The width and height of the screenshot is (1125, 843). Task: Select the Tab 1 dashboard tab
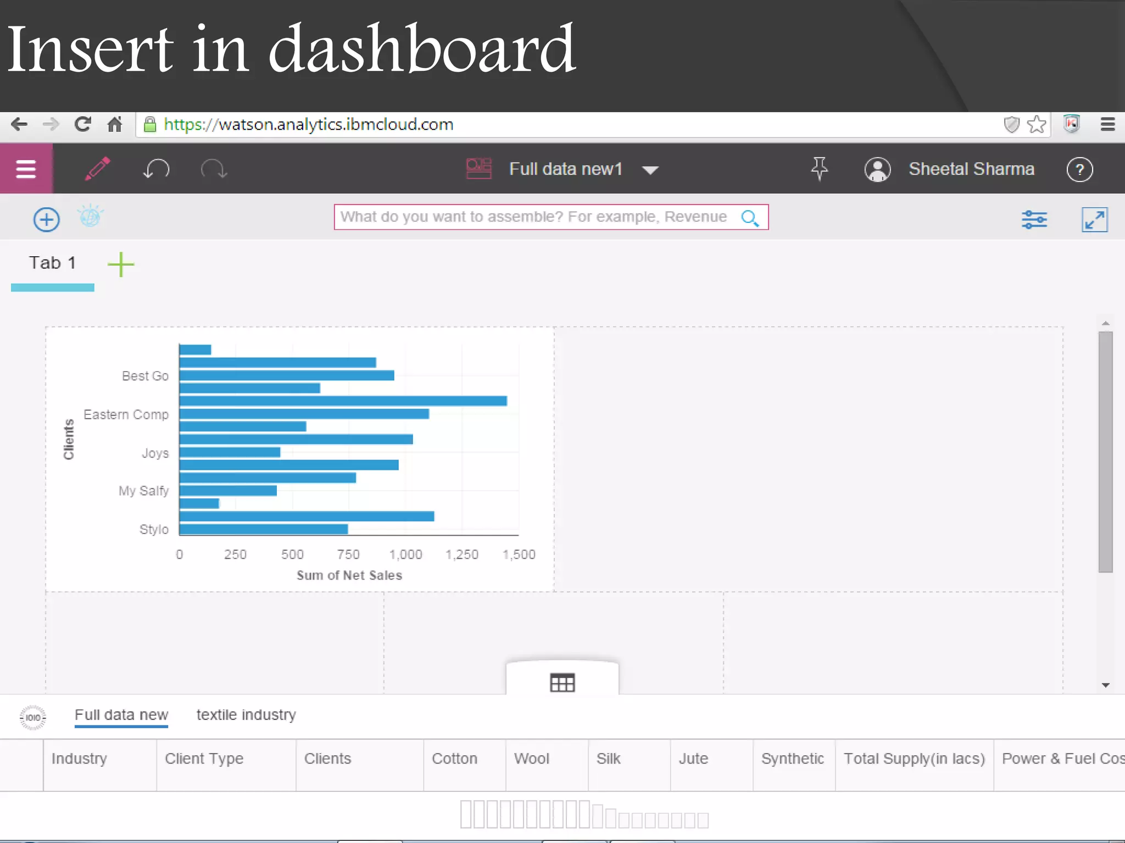pos(53,263)
